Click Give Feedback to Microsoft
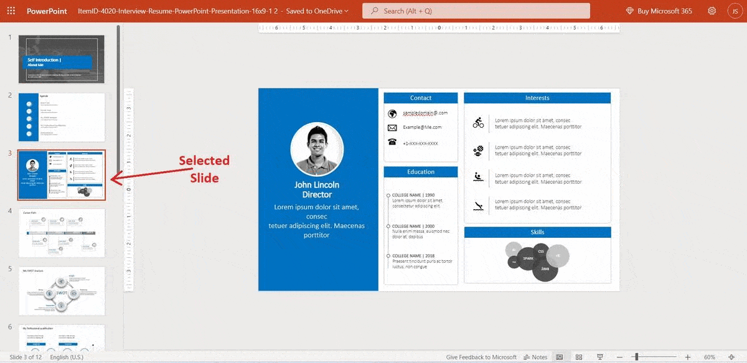The image size is (747, 363). pyautogui.click(x=481, y=356)
